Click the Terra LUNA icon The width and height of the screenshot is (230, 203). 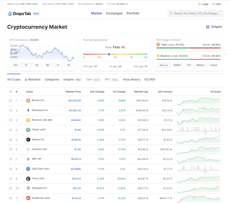(x=28, y=178)
